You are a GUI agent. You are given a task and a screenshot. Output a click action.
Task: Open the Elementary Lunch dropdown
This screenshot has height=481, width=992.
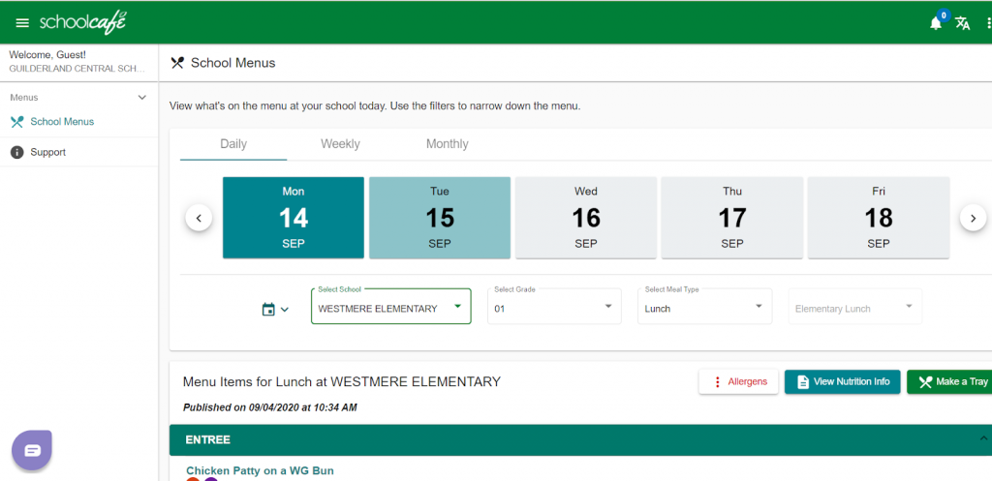click(855, 307)
